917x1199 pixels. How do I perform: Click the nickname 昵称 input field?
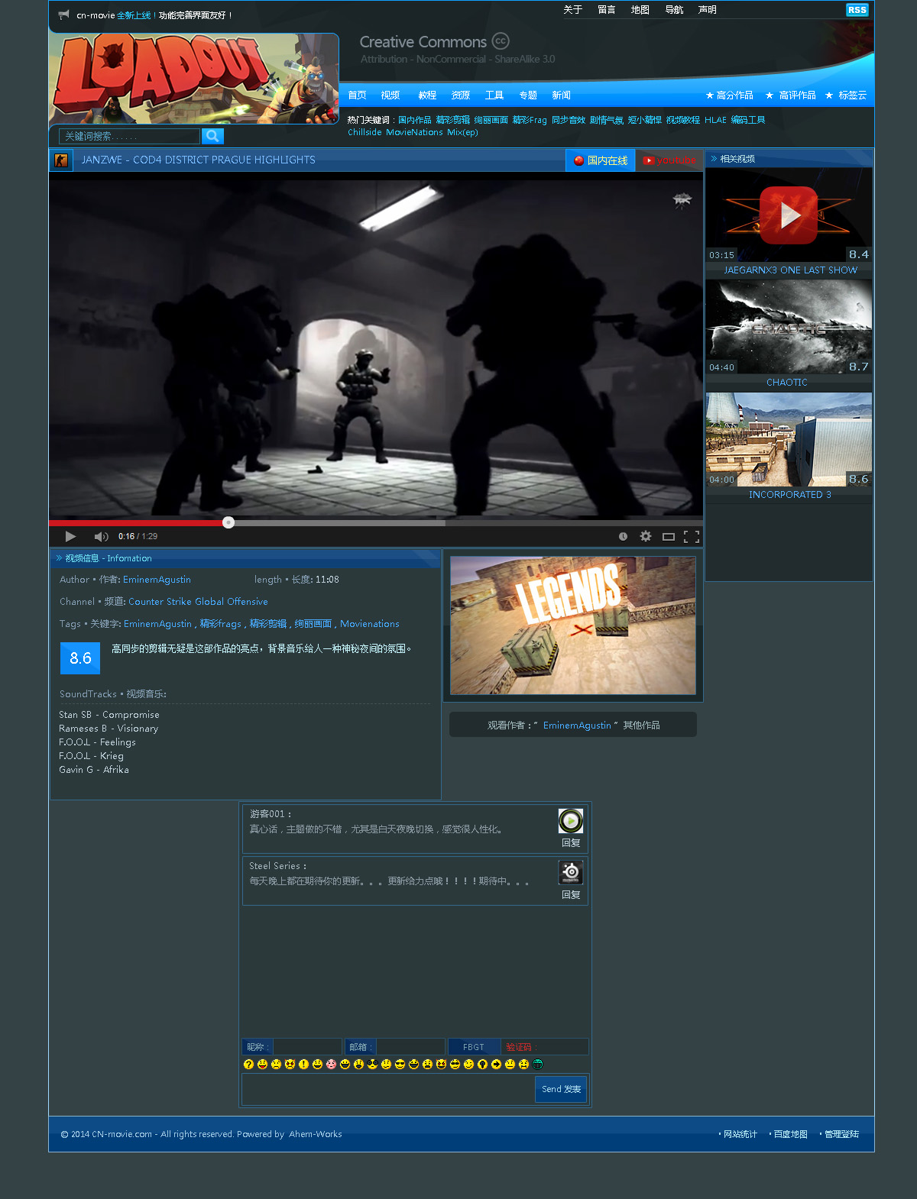coord(307,1047)
